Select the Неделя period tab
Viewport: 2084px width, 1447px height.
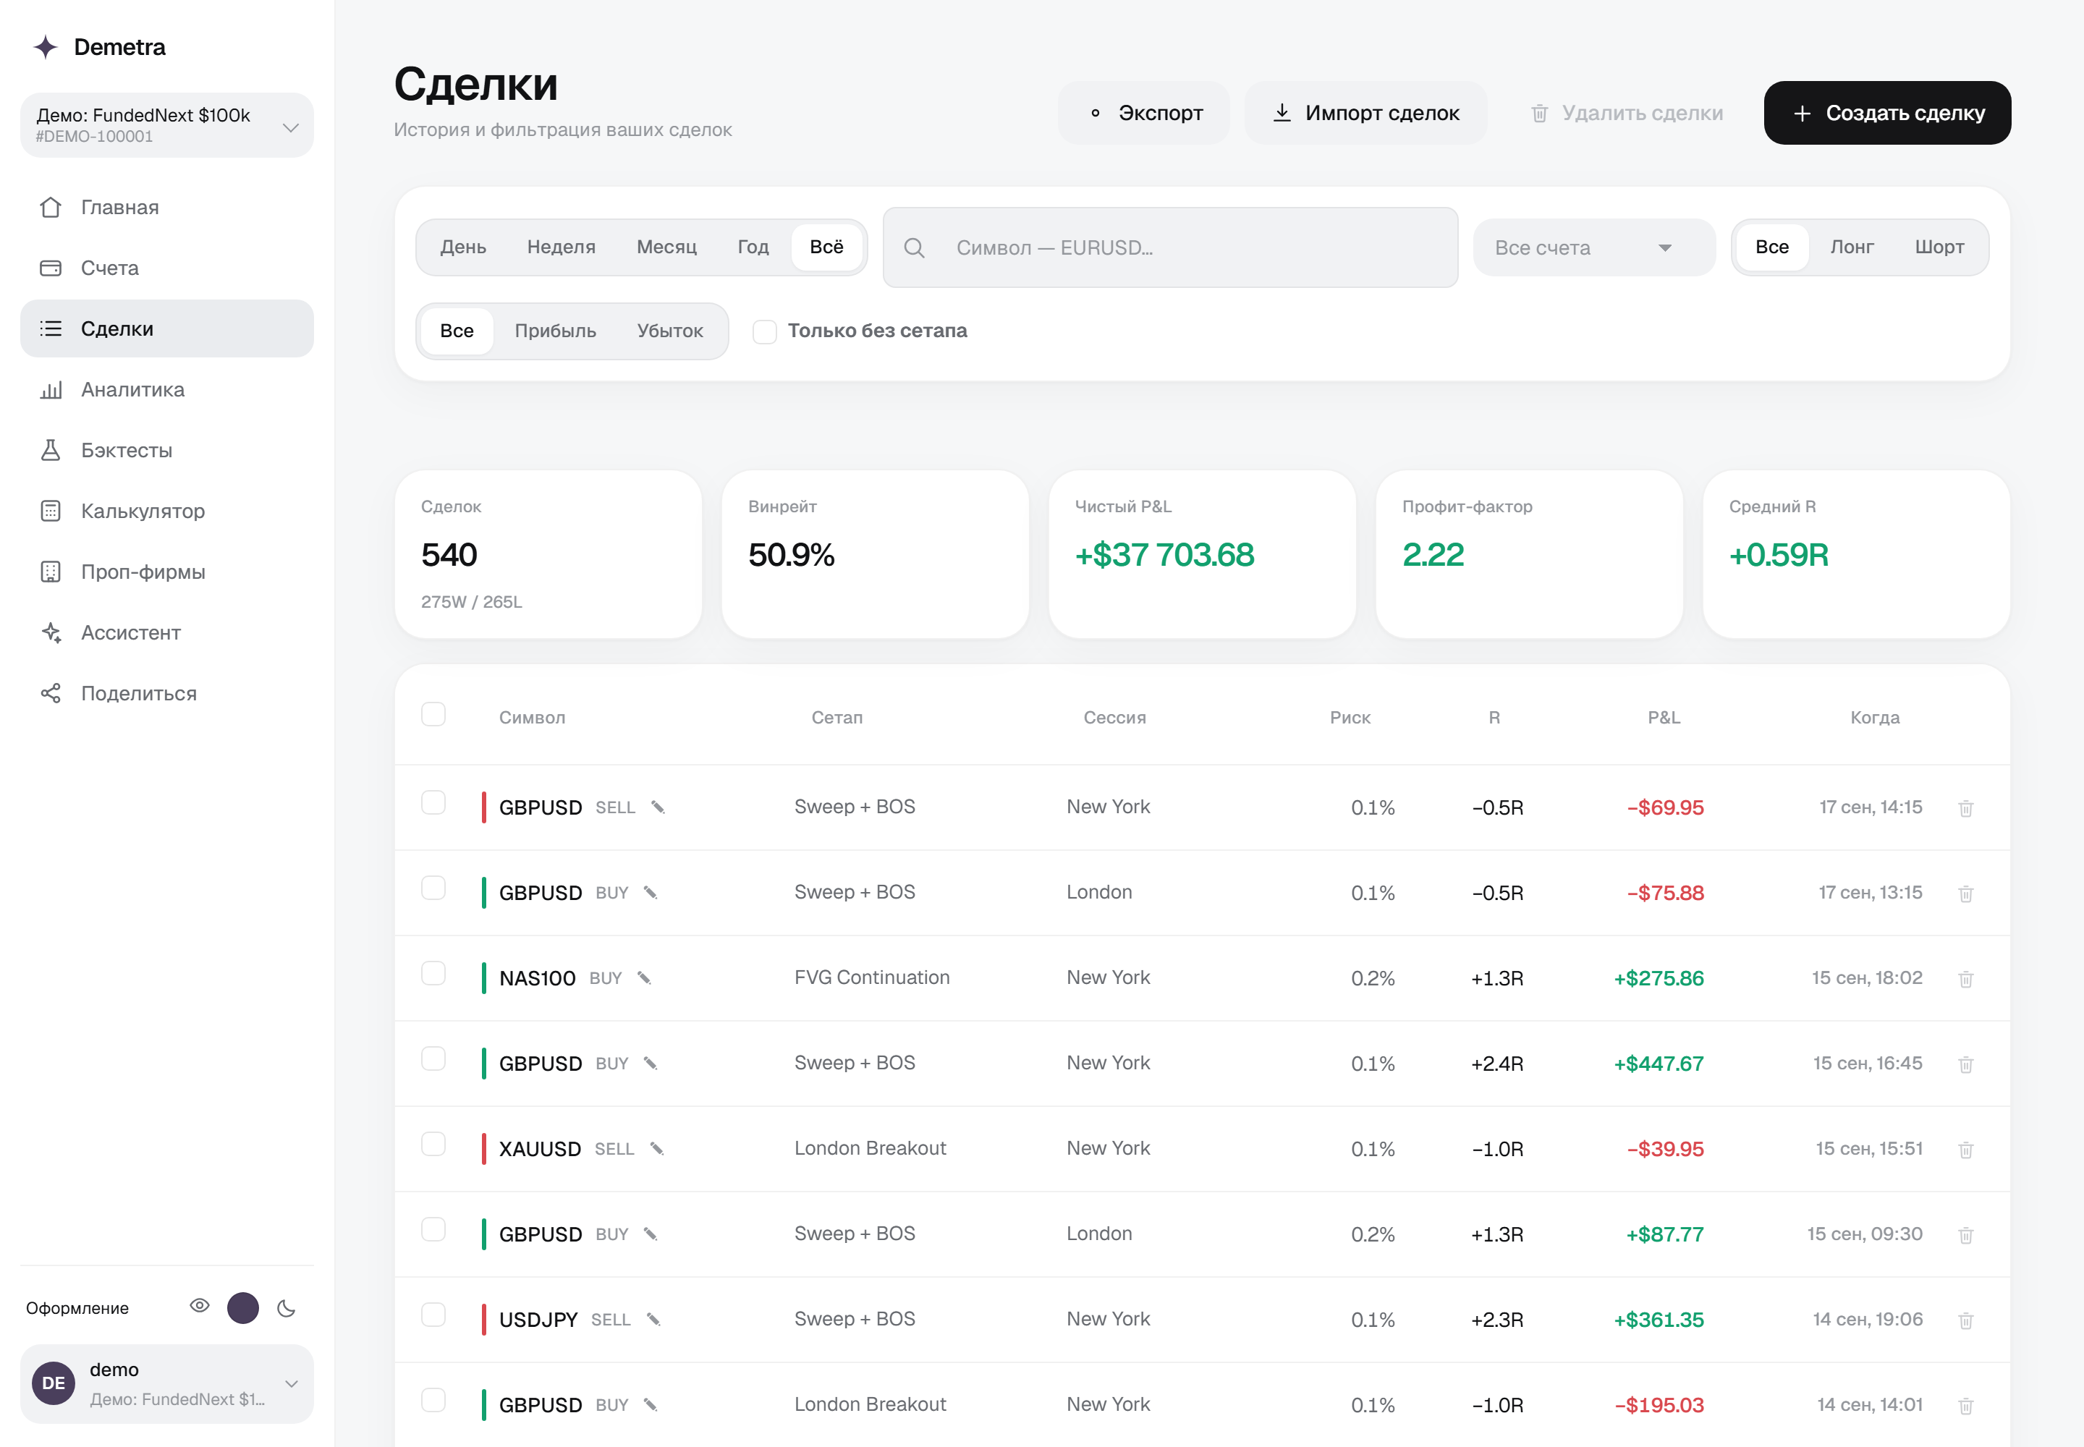(561, 247)
